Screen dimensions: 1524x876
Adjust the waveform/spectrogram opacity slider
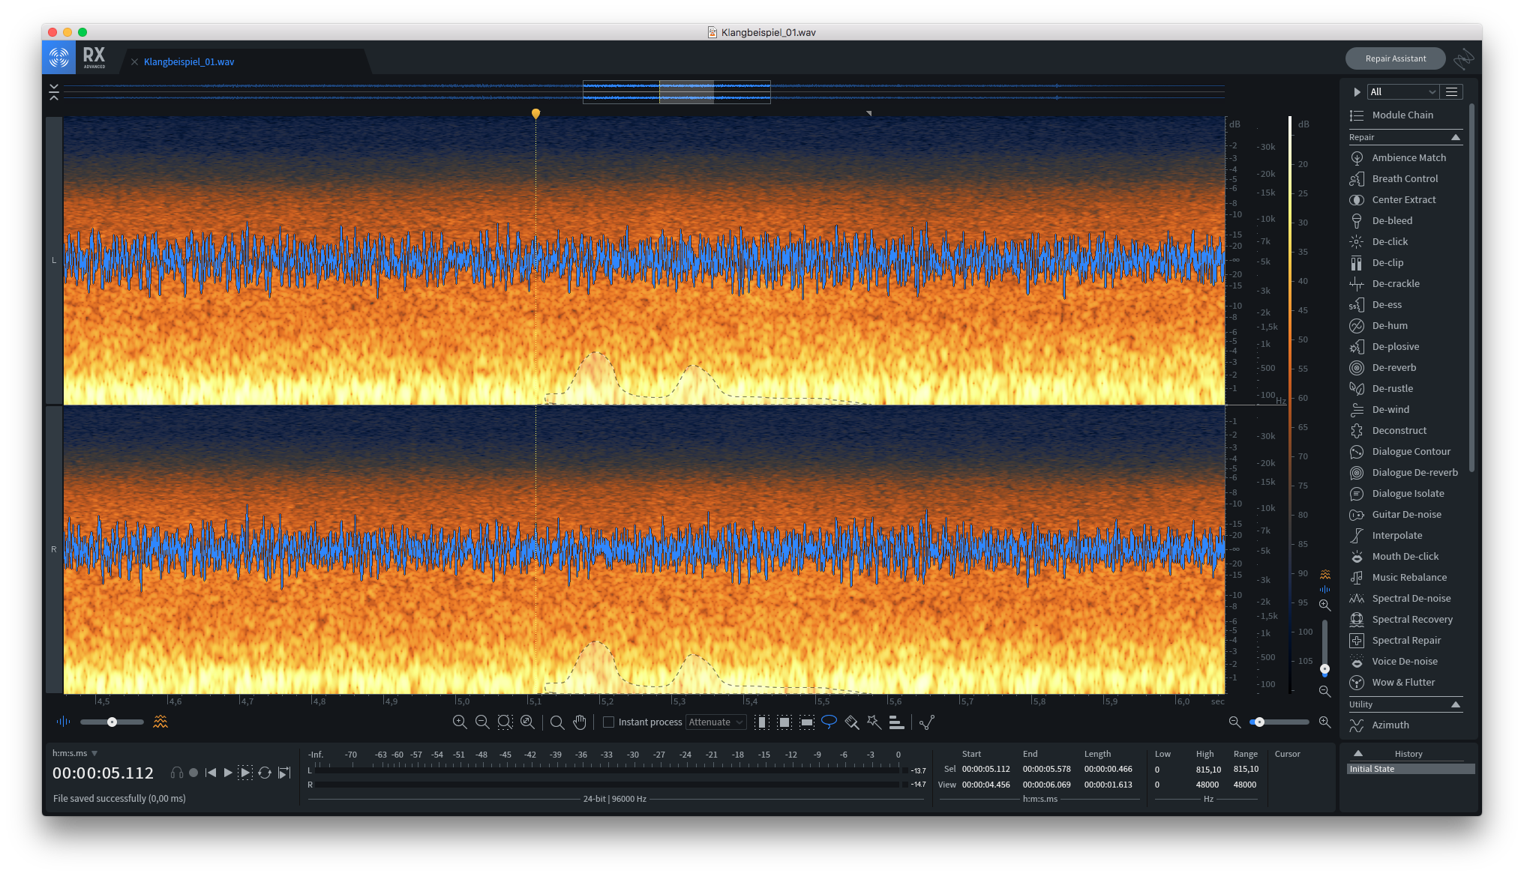pos(112,722)
